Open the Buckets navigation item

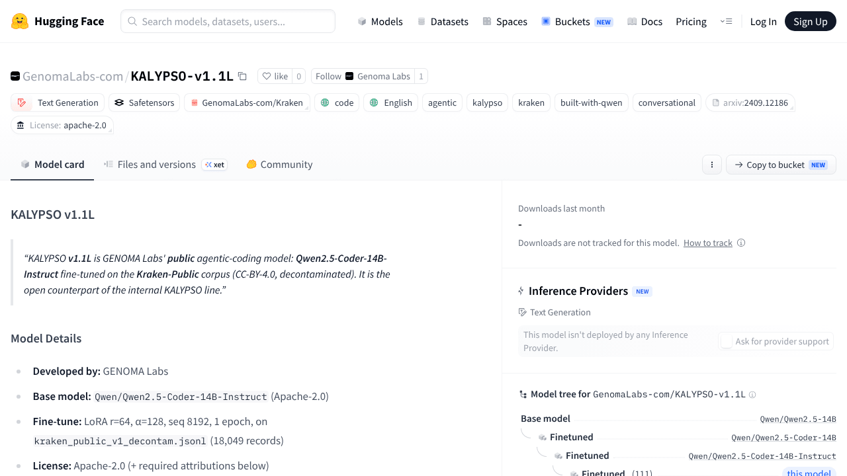click(576, 21)
